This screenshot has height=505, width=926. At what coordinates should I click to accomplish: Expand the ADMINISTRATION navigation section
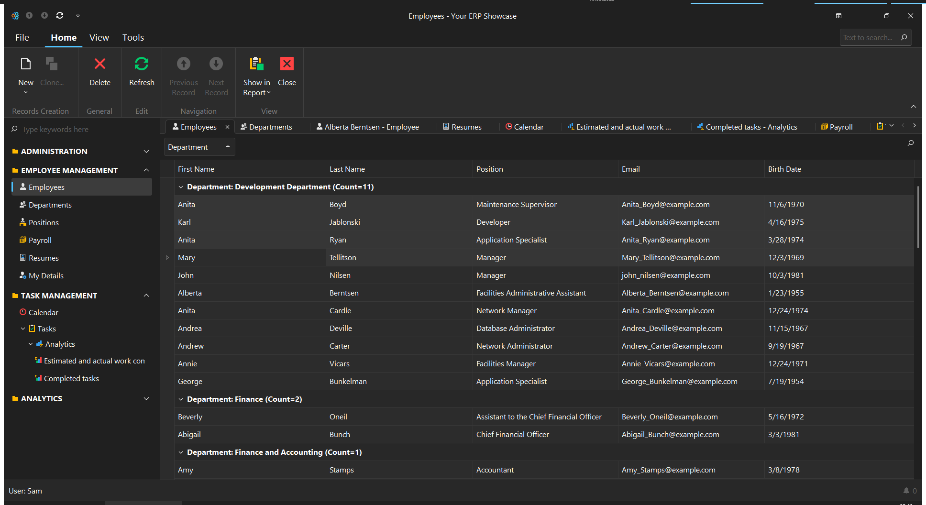[x=146, y=151]
